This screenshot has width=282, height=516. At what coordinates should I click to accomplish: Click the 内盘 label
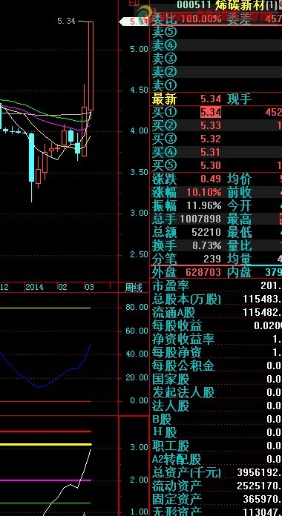(x=239, y=272)
